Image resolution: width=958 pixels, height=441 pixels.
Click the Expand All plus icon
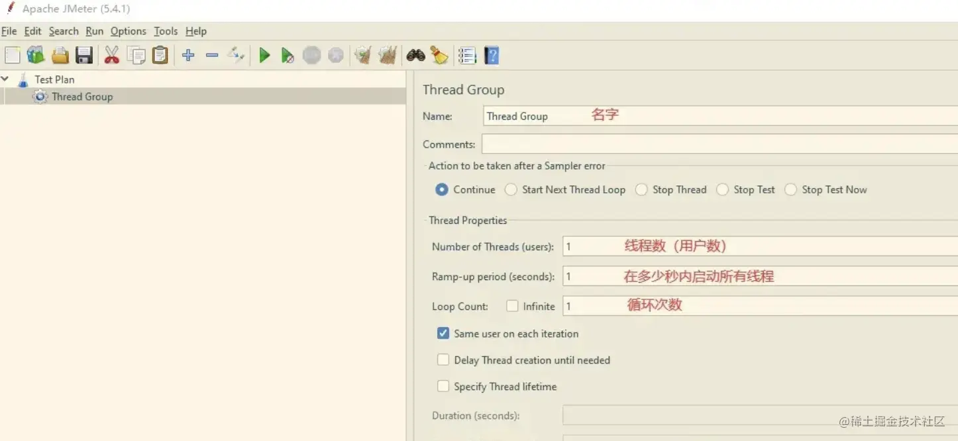click(188, 55)
